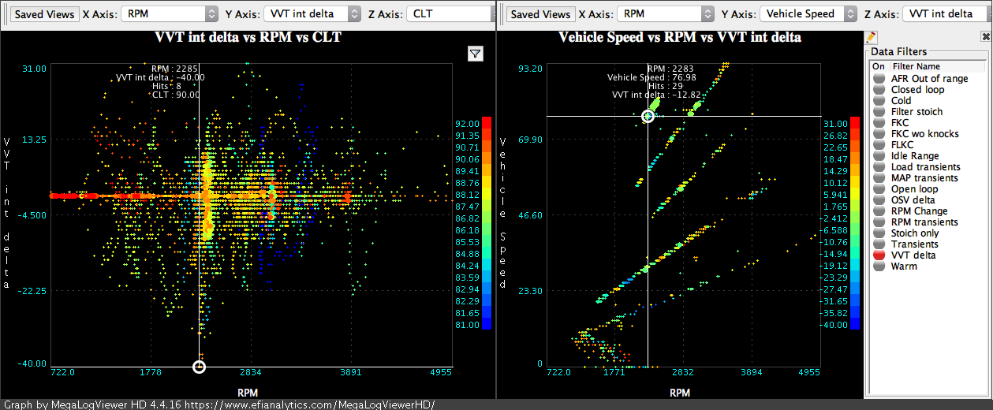This screenshot has height=410, width=993.
Task: Open the right plot Y Axis Vehicle Speed dropdown
Action: click(x=808, y=13)
